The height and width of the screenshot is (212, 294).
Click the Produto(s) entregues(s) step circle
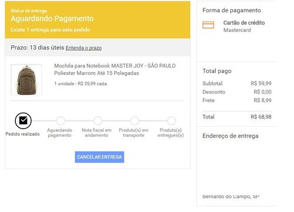pyautogui.click(x=172, y=120)
